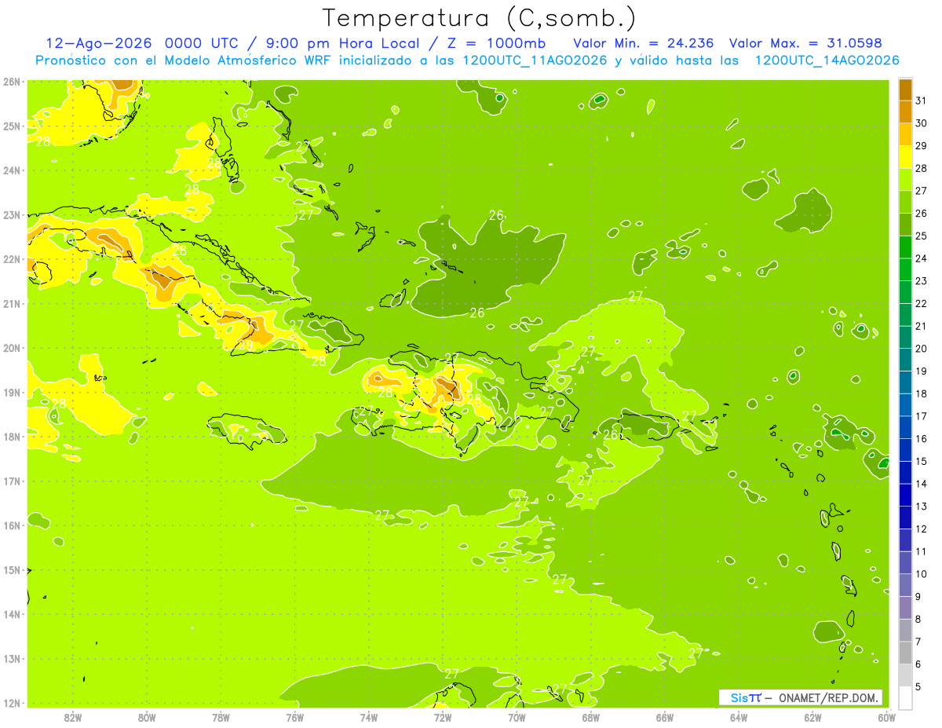This screenshot has height=728, width=942.
Task: Click the '16N' latitude axis label
Action: point(12,525)
